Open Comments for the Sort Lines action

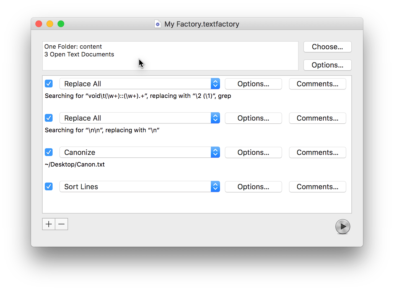317,187
